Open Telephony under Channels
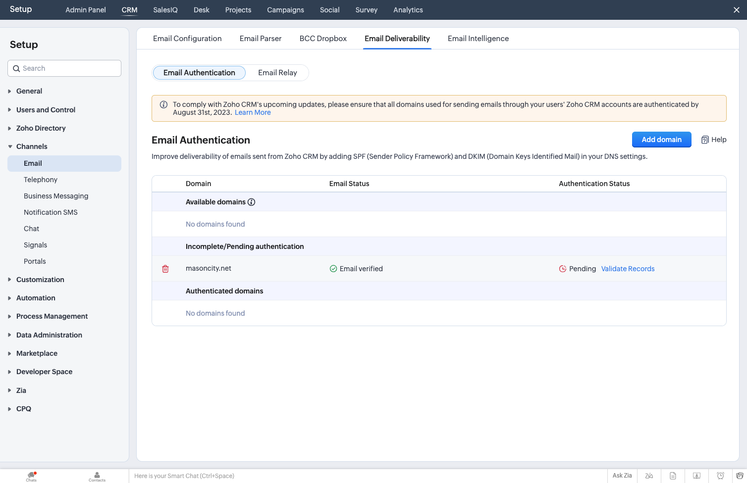This screenshot has width=747, height=483. click(x=41, y=180)
